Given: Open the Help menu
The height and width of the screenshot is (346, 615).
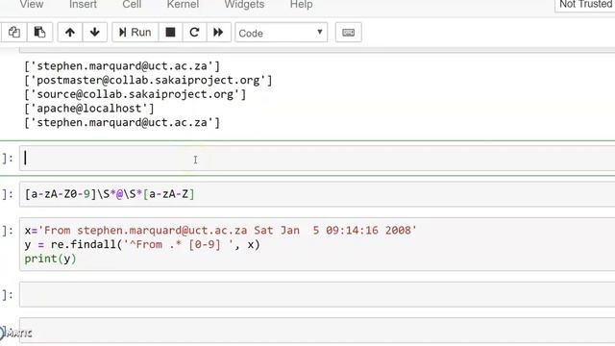Looking at the screenshot, I should 301,4.
